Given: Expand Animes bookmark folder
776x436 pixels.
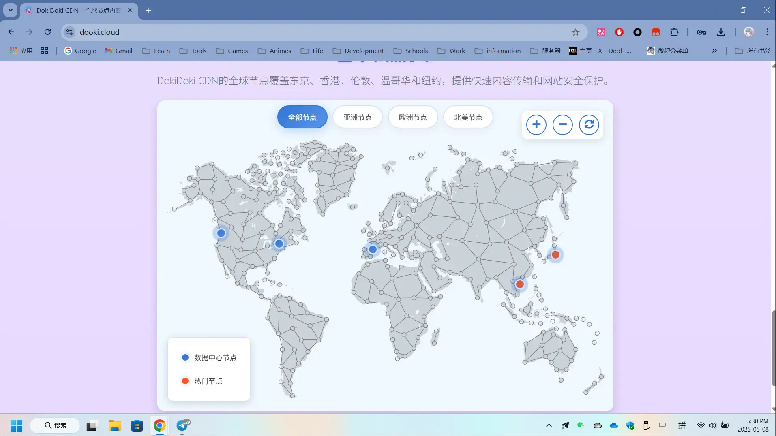Looking at the screenshot, I should click(274, 51).
